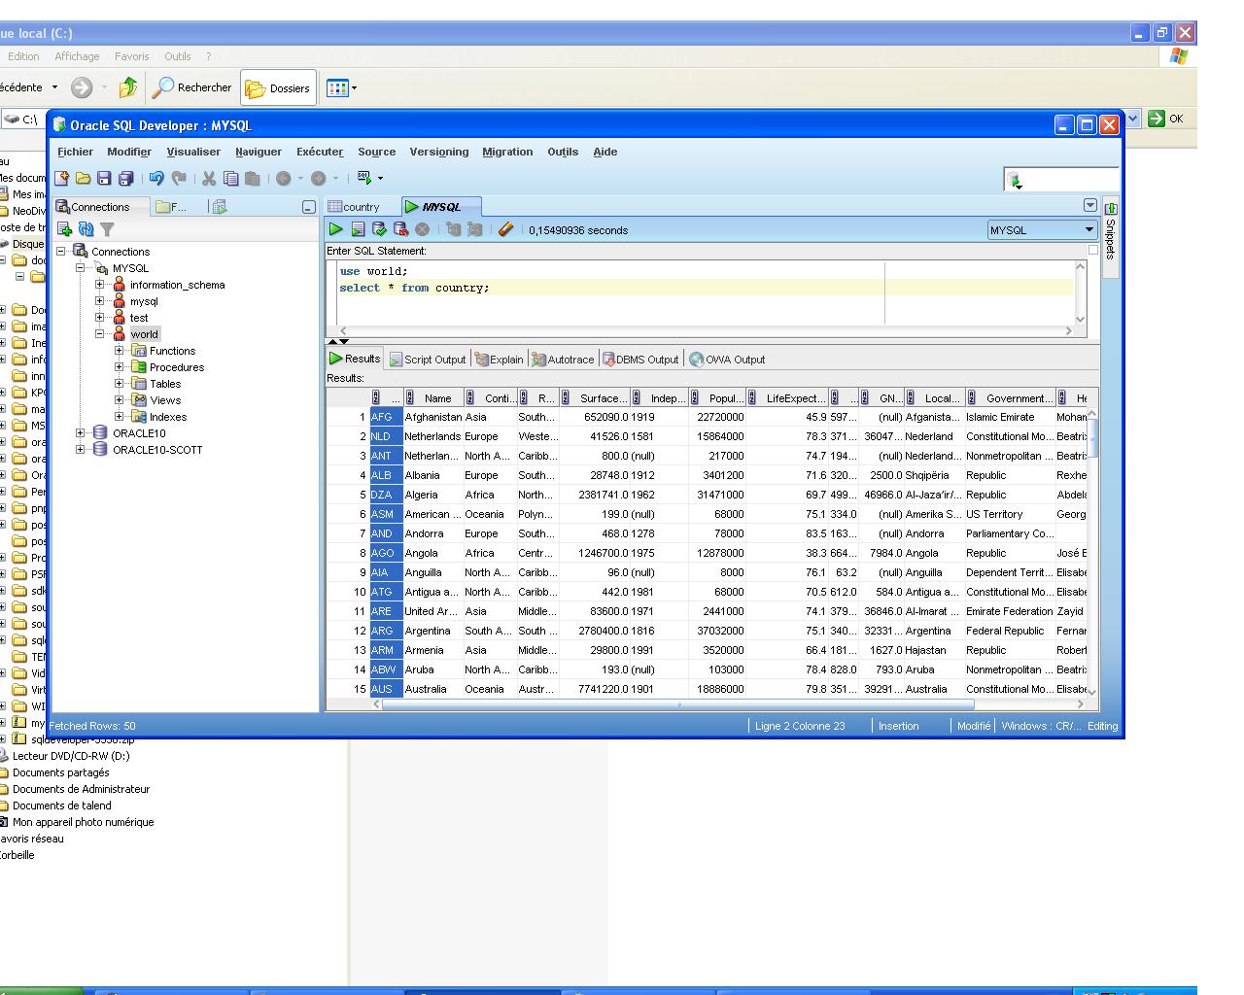The height and width of the screenshot is (995, 1244).
Task: Collapse the world schema node
Action: coord(100,334)
